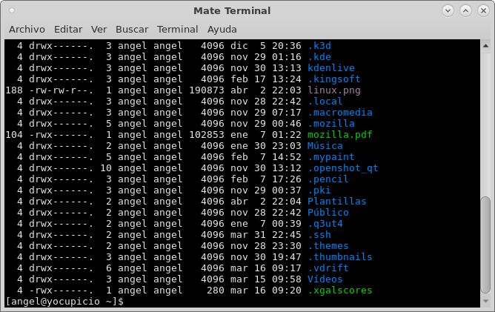Open the Ayuda menu
Viewport: 495px width, 312px height.
pos(222,30)
